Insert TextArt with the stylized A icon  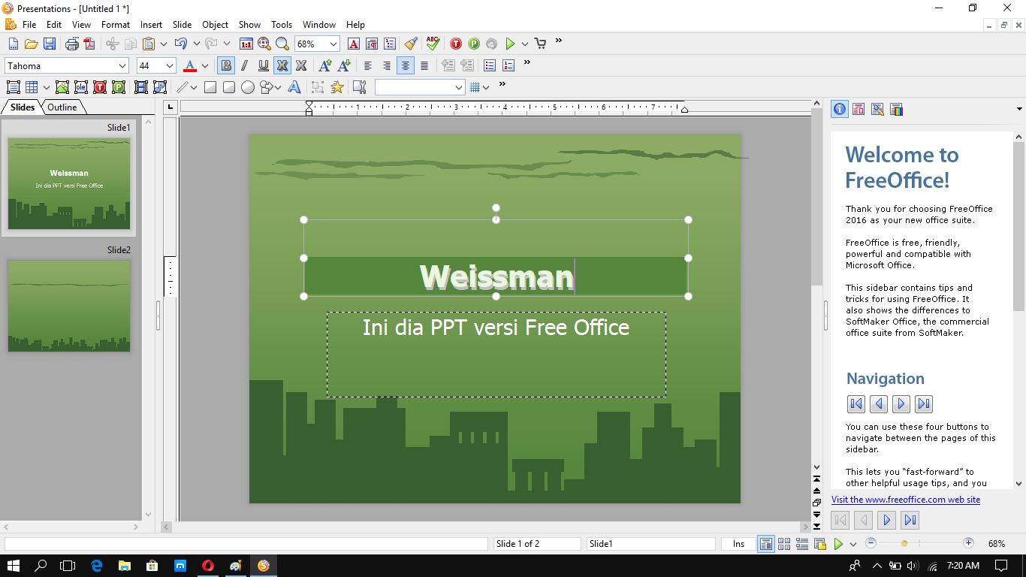click(294, 87)
